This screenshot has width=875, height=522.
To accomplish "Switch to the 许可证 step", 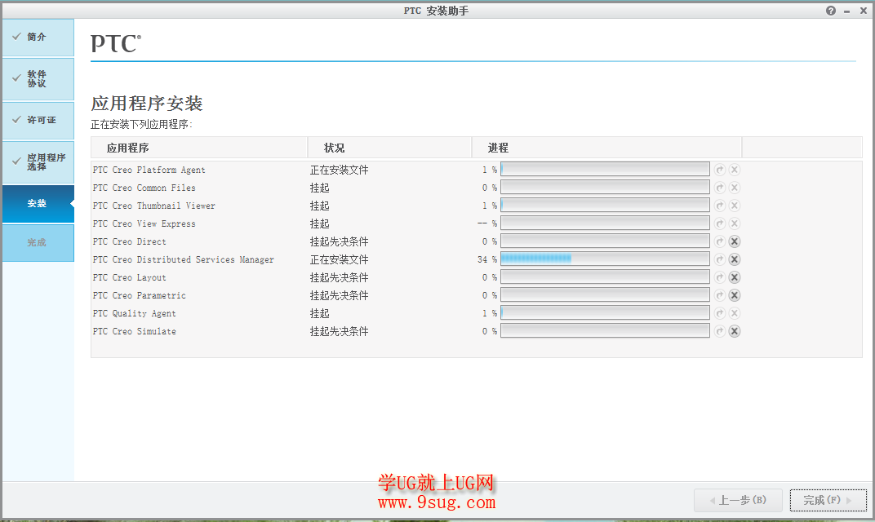I will click(38, 121).
